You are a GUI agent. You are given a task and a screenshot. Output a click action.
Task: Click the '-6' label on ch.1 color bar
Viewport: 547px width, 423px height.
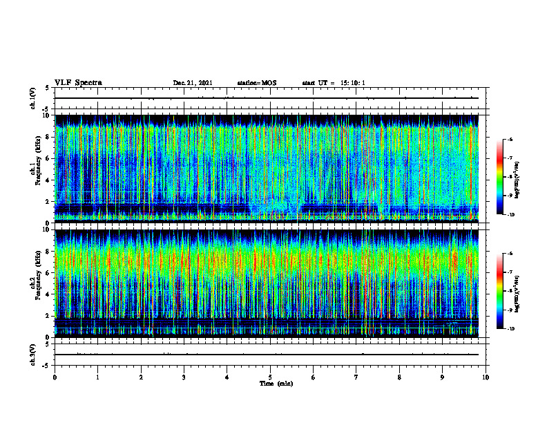[509, 139]
